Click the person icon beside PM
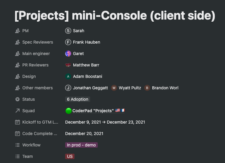Image resolution: width=225 pixels, height=163 pixels. click(17, 31)
